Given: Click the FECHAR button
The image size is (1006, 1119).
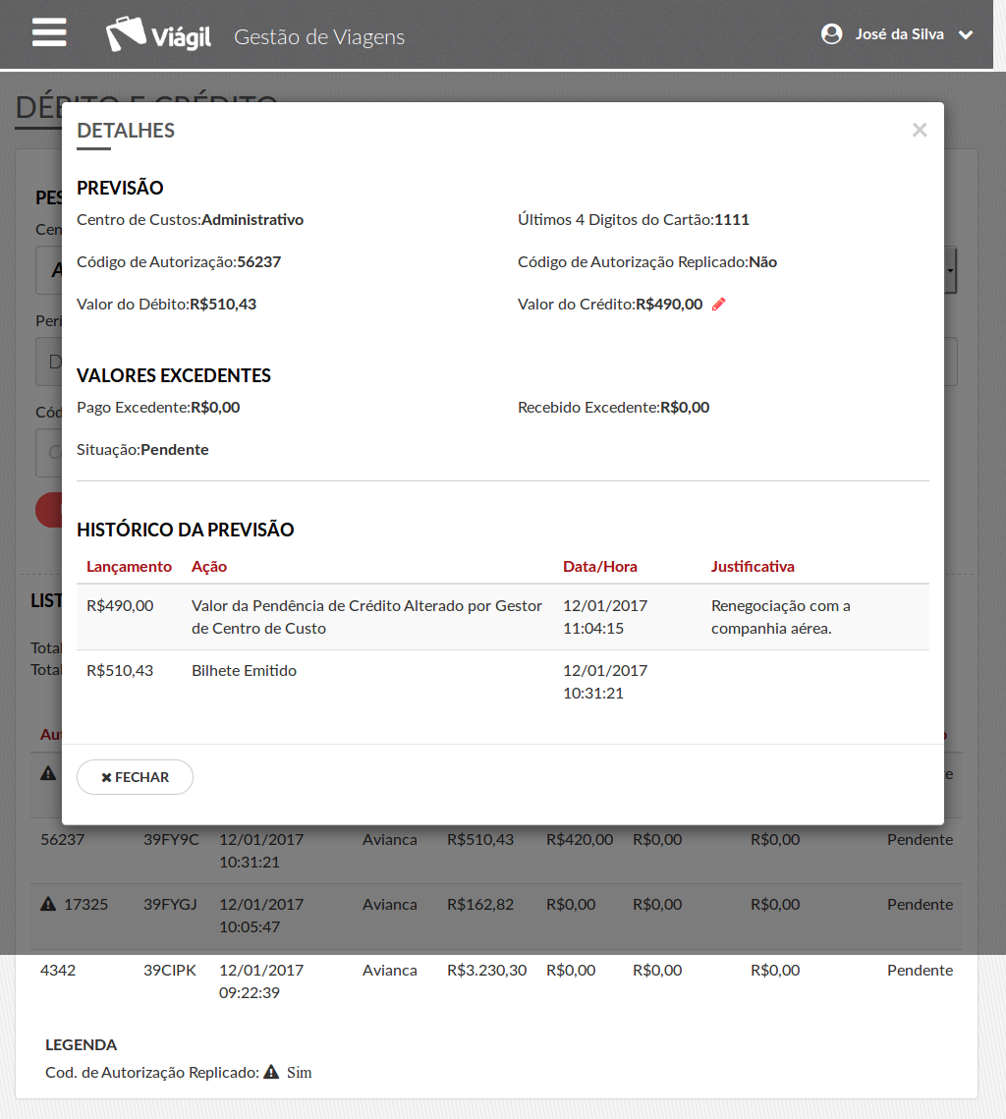Looking at the screenshot, I should click(135, 776).
